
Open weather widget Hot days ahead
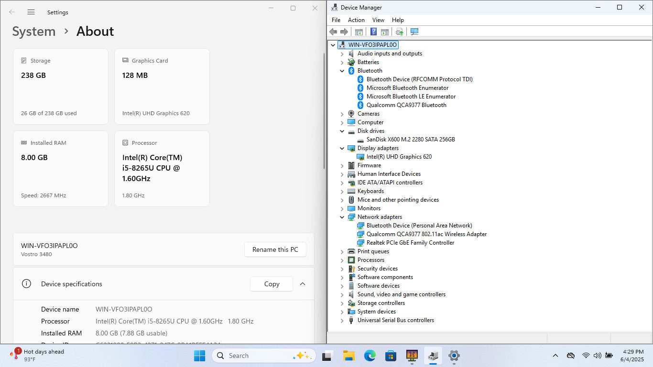tap(37, 356)
